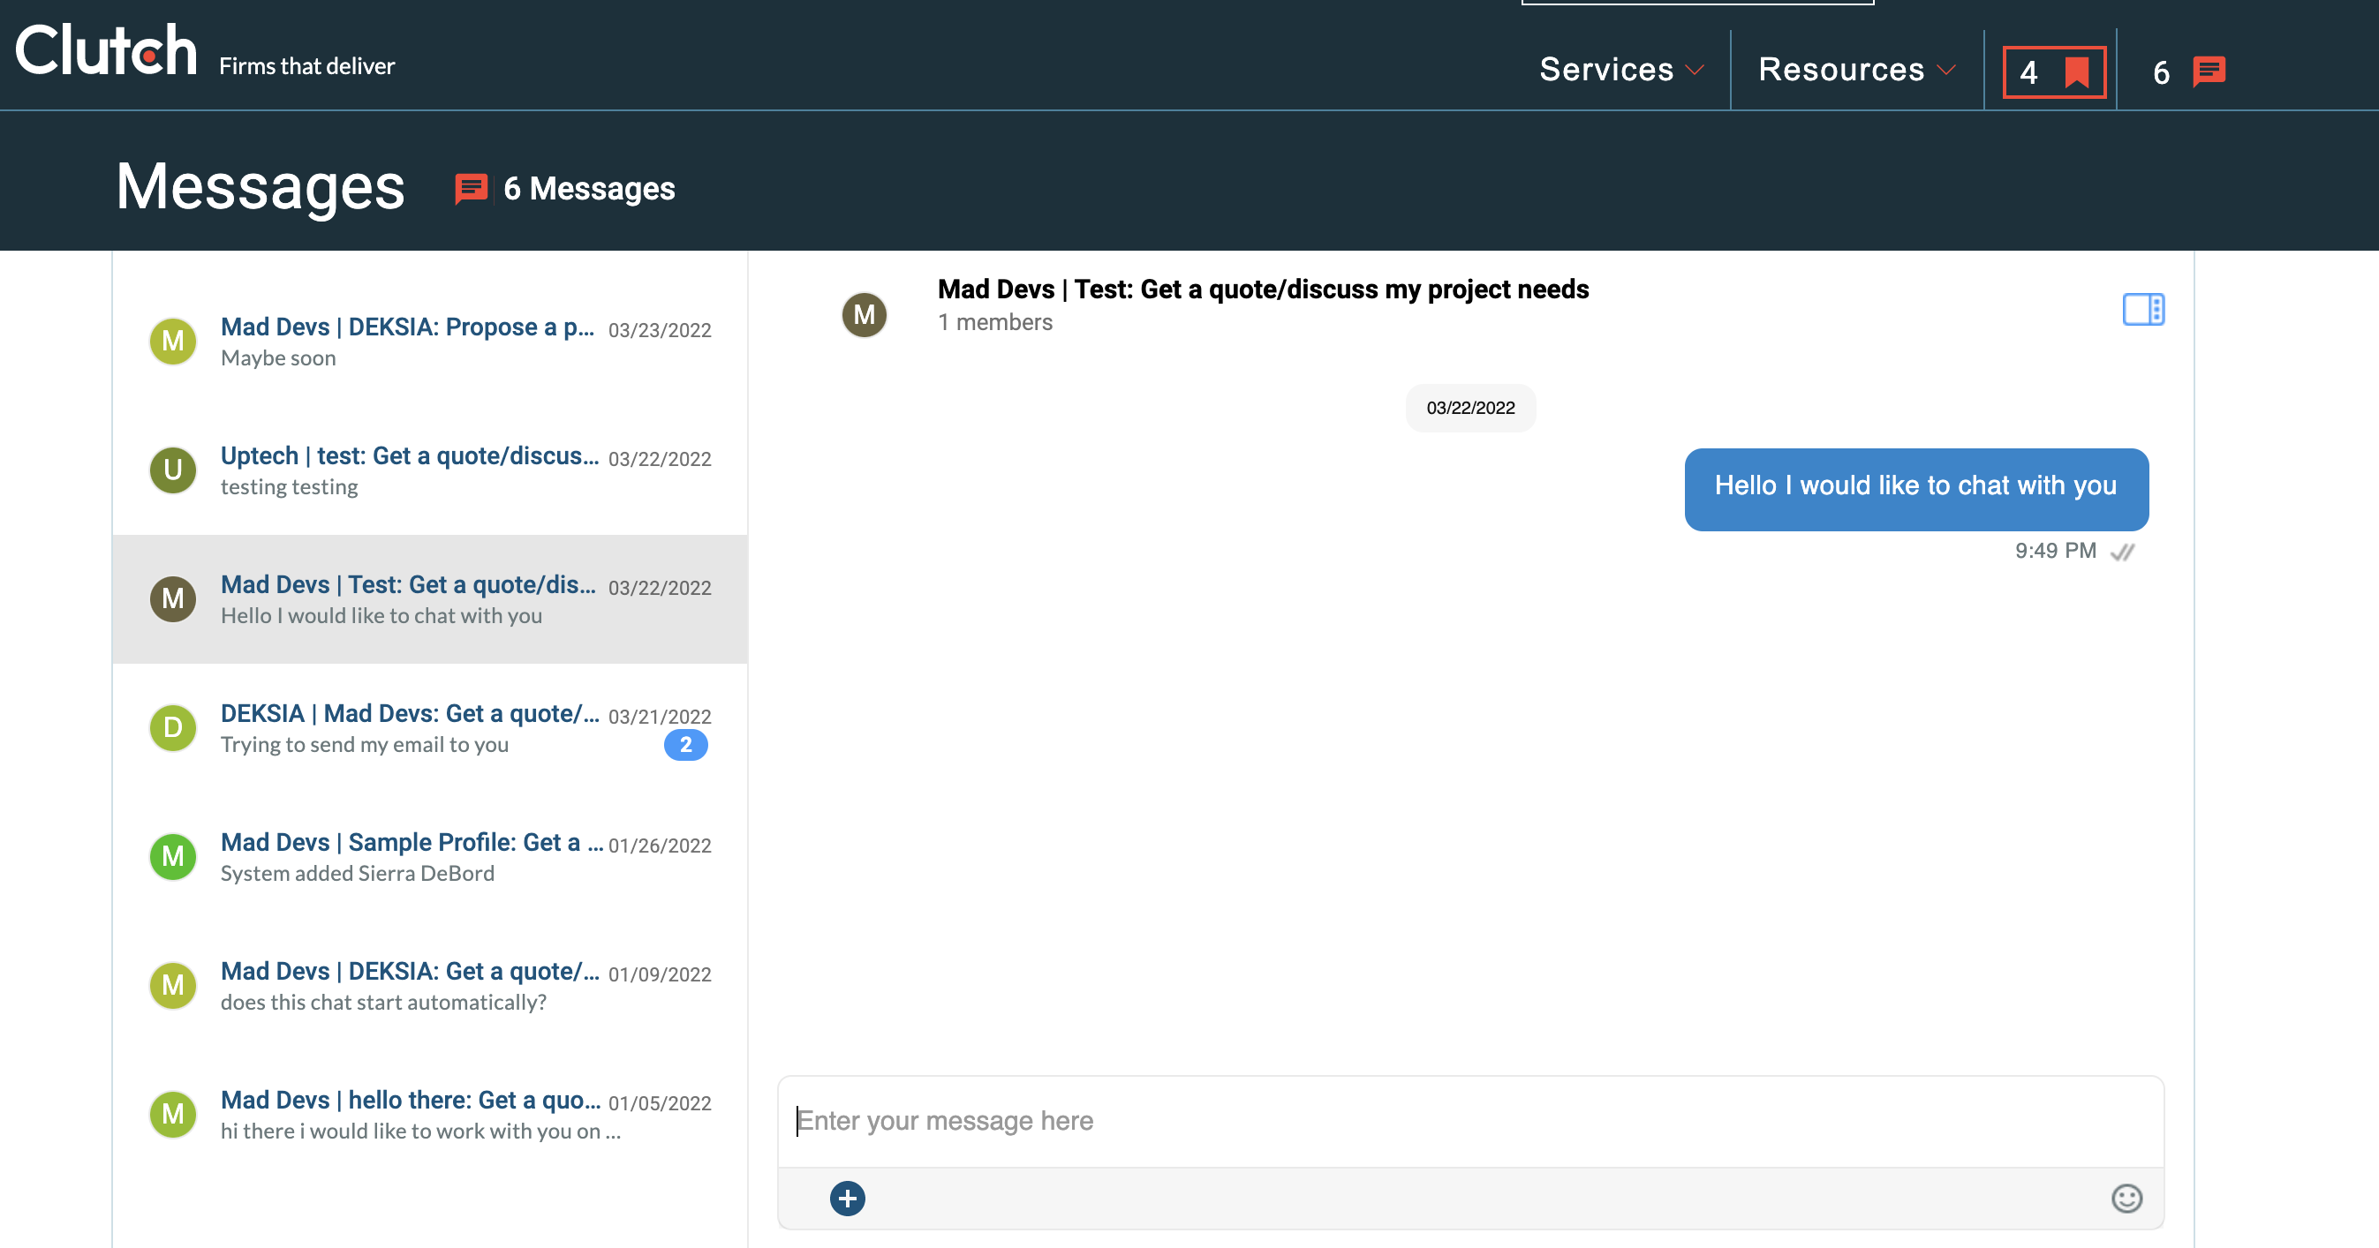Expand the Services dropdown menu
Viewport: 2379px width, 1248px height.
tap(1620, 69)
